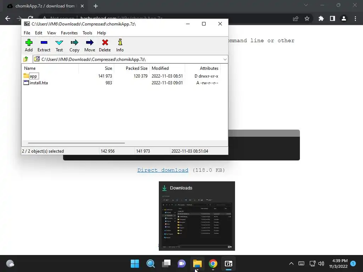Open the tab search chevron in Chrome
Viewport: 363px width, 272px height.
tap(306, 5)
